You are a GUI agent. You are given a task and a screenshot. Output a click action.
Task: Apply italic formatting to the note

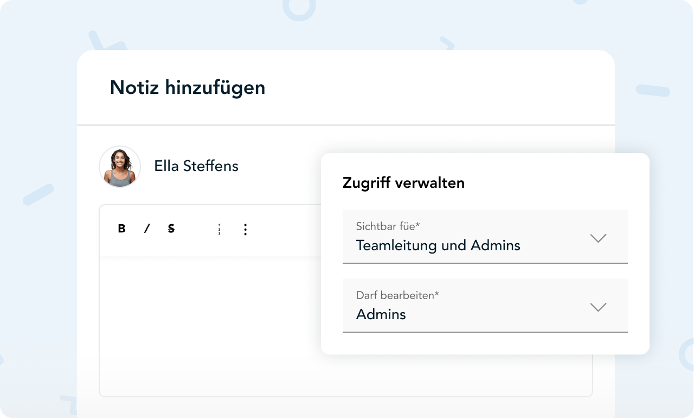[146, 229]
